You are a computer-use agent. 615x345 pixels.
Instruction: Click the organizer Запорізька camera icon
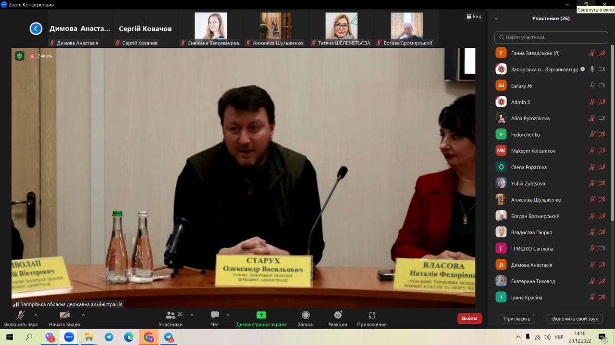point(602,69)
